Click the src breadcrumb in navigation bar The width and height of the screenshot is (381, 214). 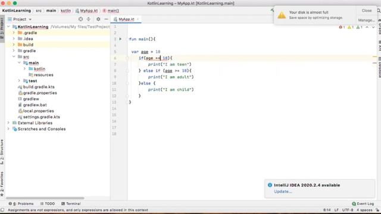tap(39, 11)
